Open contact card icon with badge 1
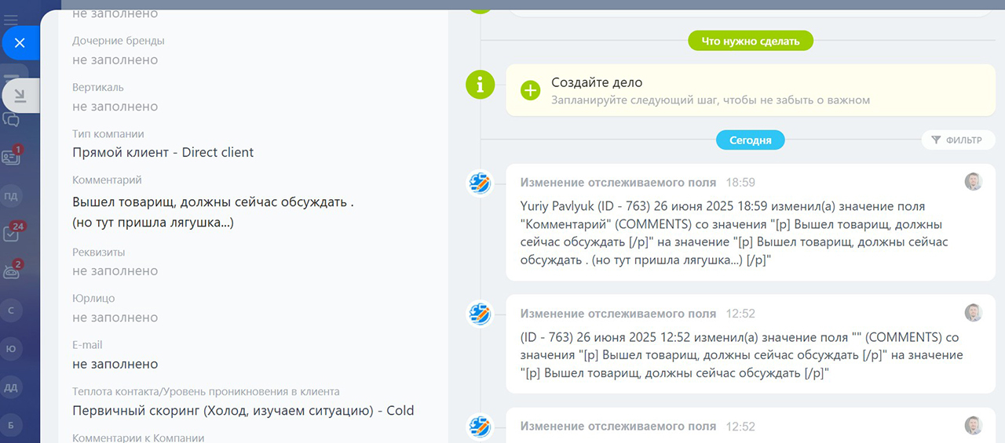Screen dimensions: 1005x443 coord(11,157)
